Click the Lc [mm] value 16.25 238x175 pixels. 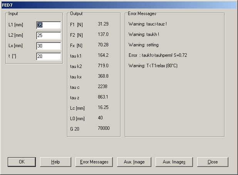[x=103, y=107]
